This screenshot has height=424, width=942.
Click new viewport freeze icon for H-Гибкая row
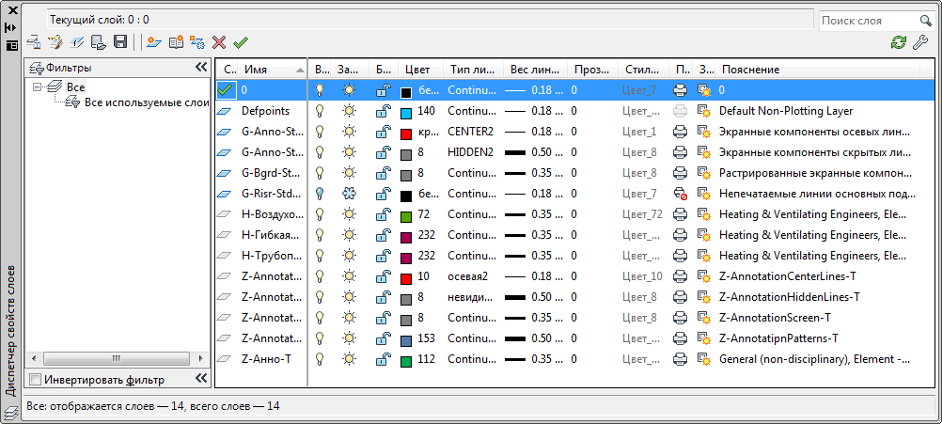(x=703, y=235)
